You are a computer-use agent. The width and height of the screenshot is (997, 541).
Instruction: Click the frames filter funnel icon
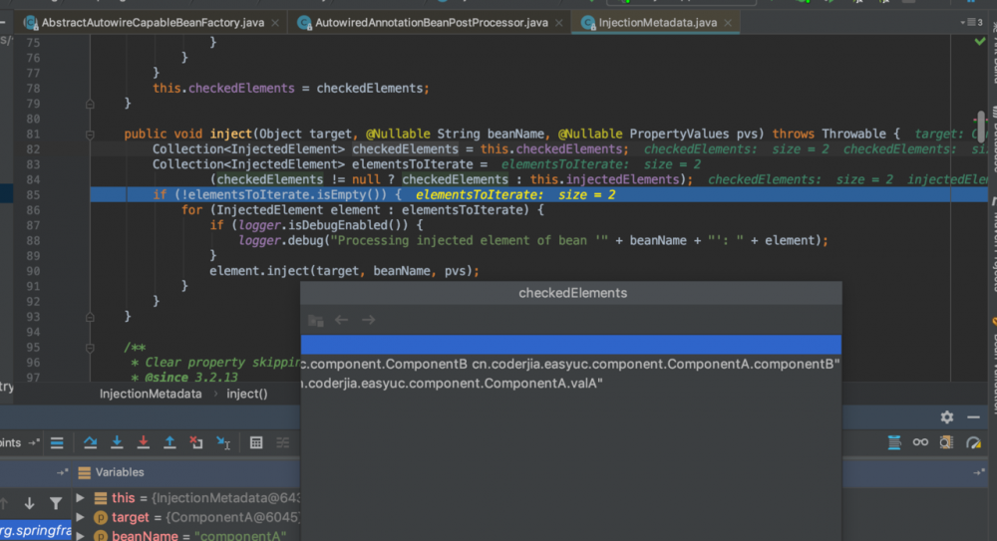click(x=56, y=503)
